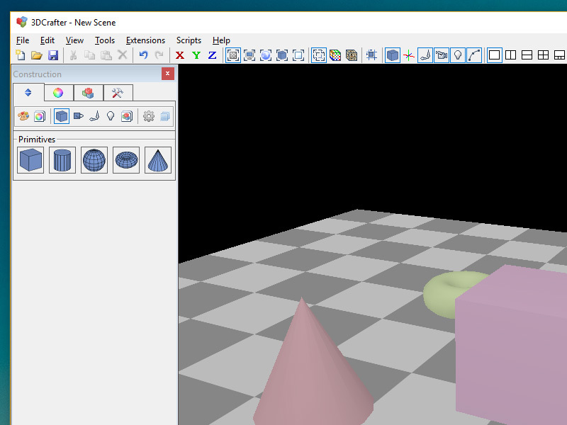This screenshot has height=425, width=567.
Task: Open the Extensions menu
Action: (x=145, y=40)
